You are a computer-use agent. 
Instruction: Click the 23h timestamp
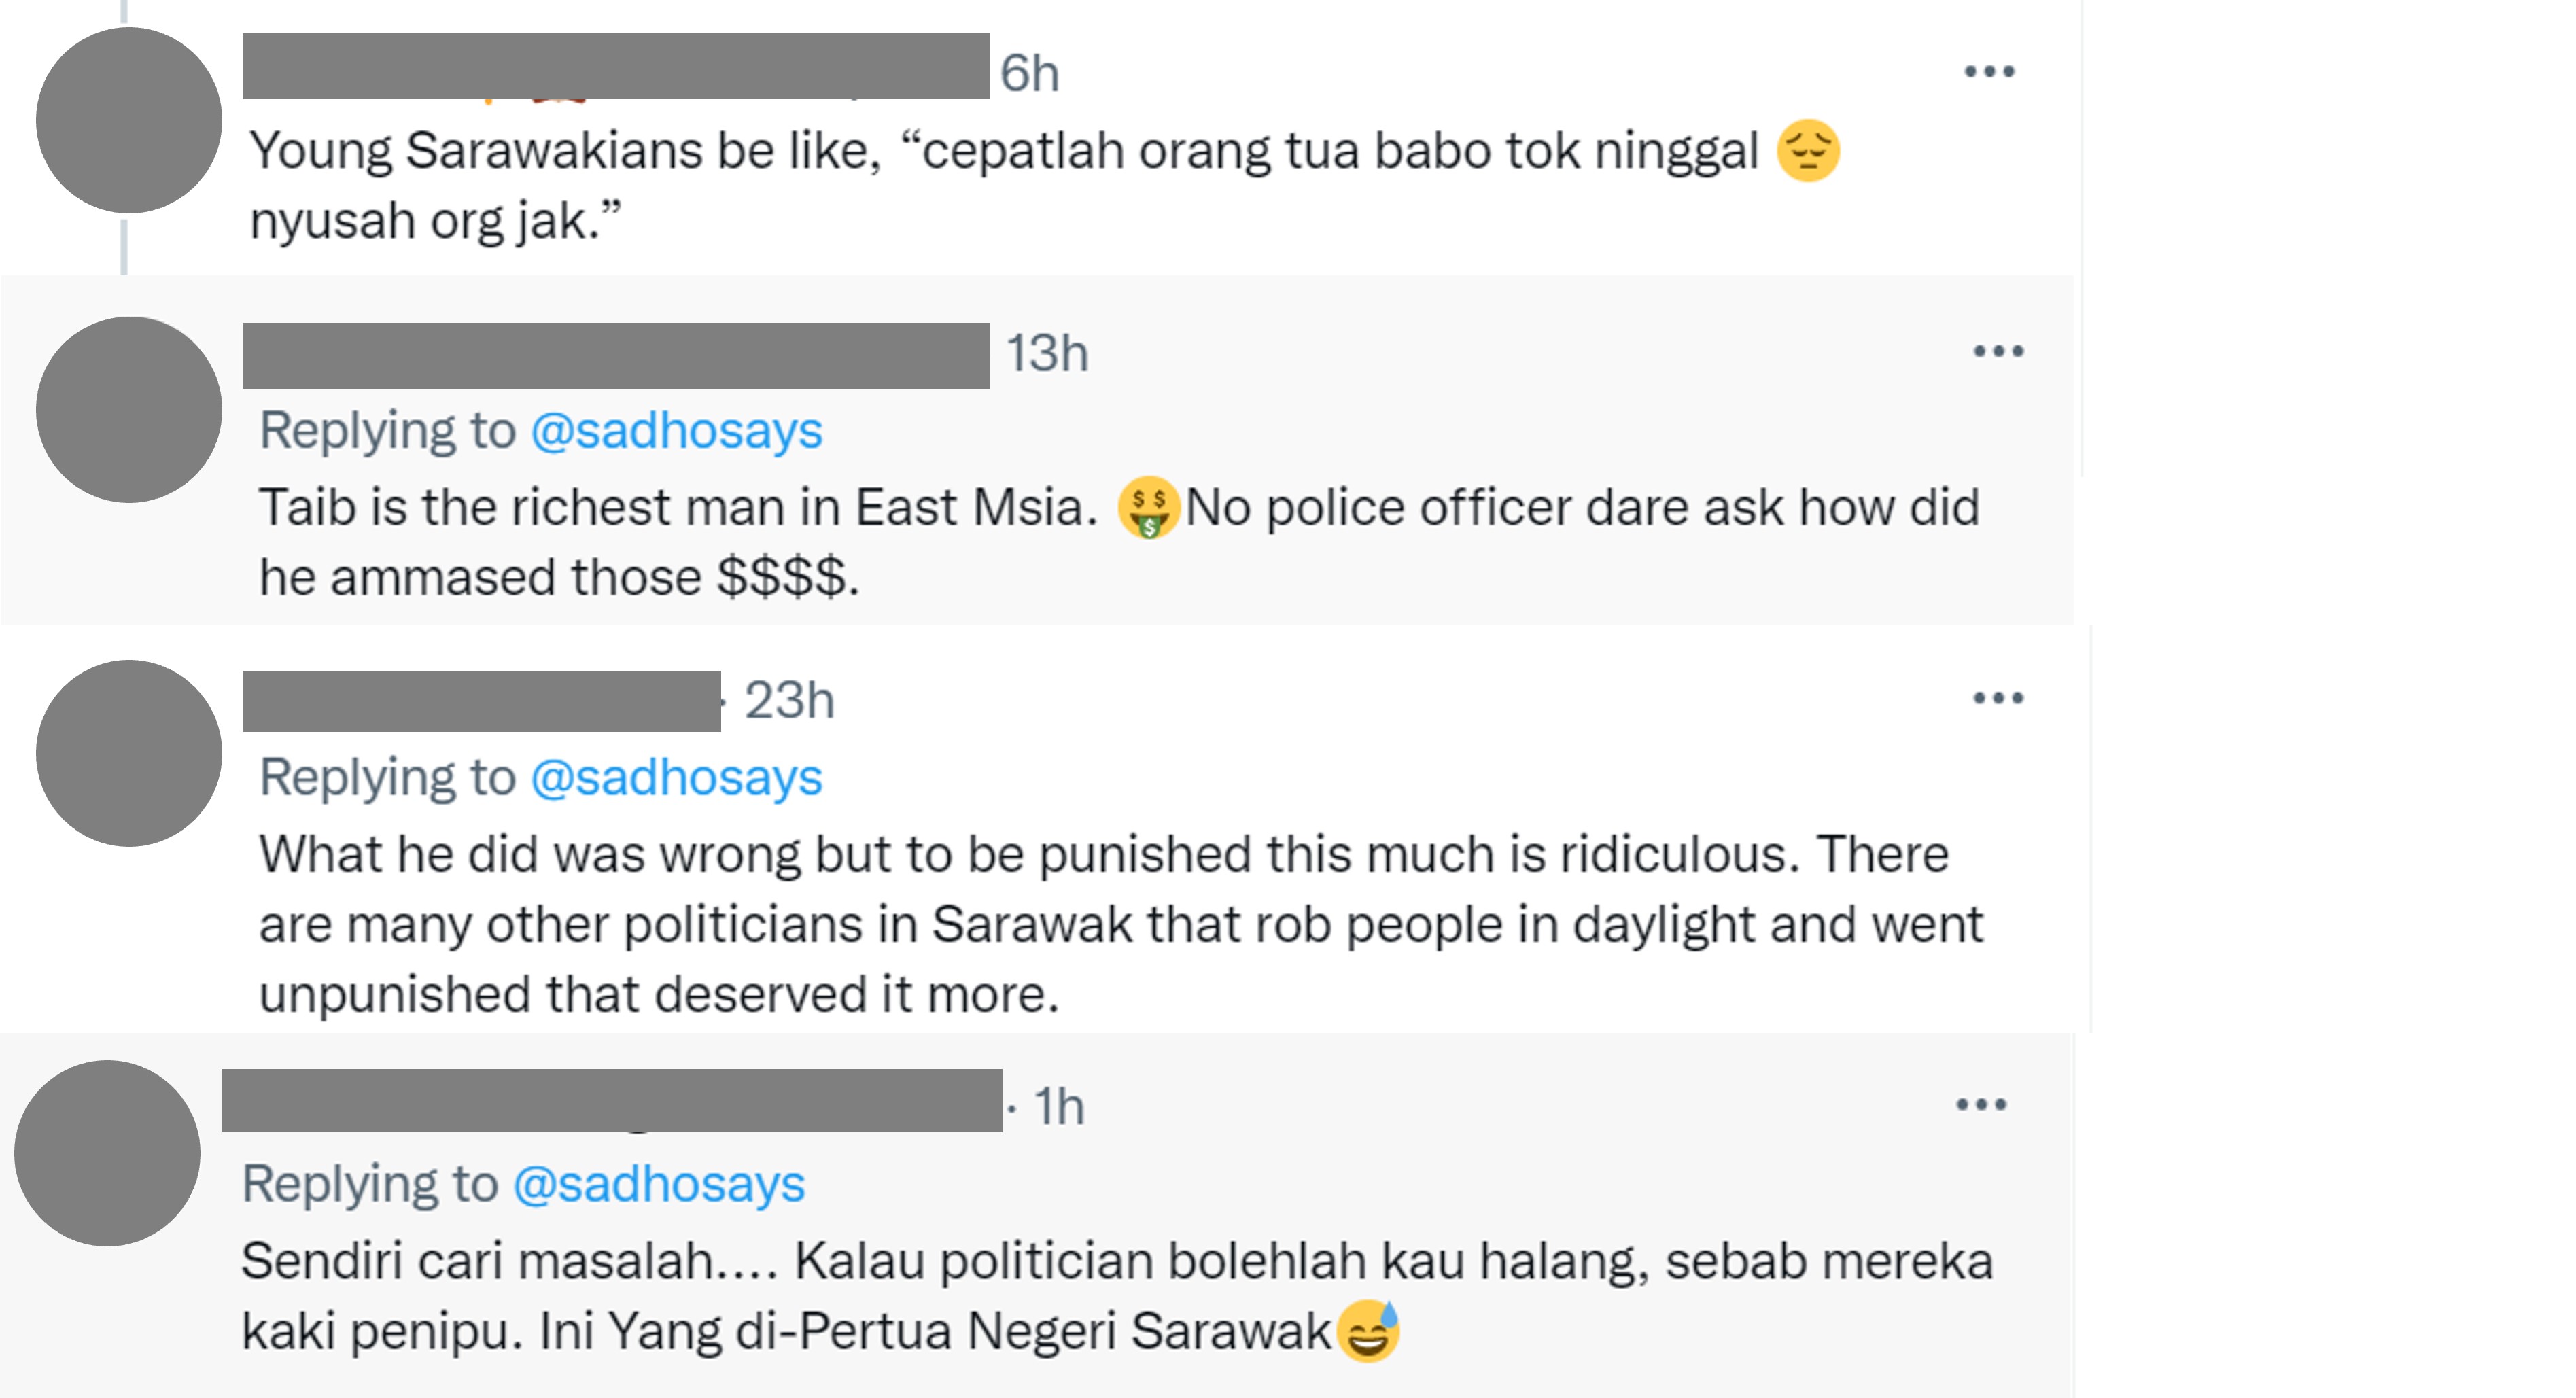coord(789,700)
